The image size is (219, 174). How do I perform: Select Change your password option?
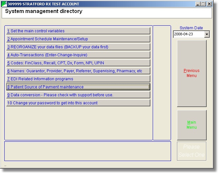78,103
